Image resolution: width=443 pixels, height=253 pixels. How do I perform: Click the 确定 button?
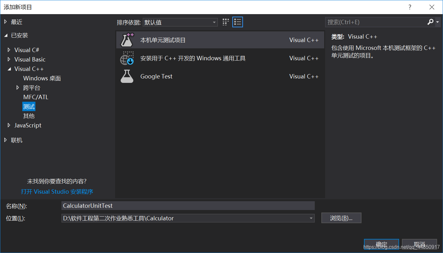[382, 245]
